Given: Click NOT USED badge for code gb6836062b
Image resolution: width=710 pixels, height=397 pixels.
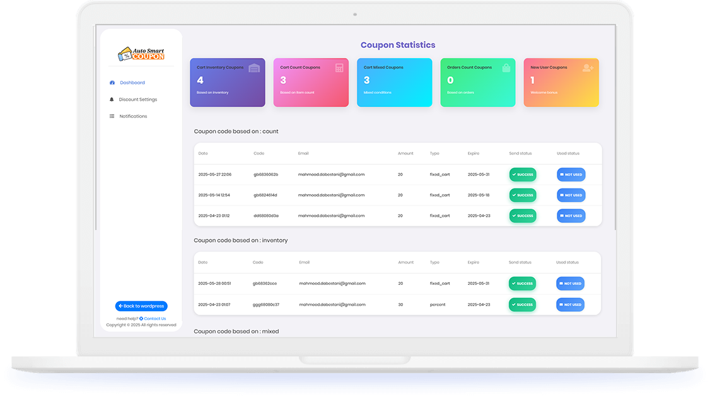Looking at the screenshot, I should click(571, 175).
